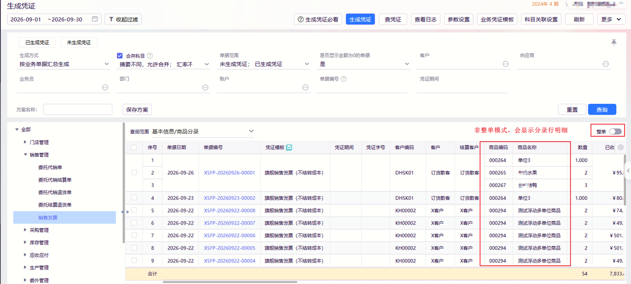Viewport: 631px width, 284px height.
Task: Click the 查询 button
Action: tap(602, 109)
